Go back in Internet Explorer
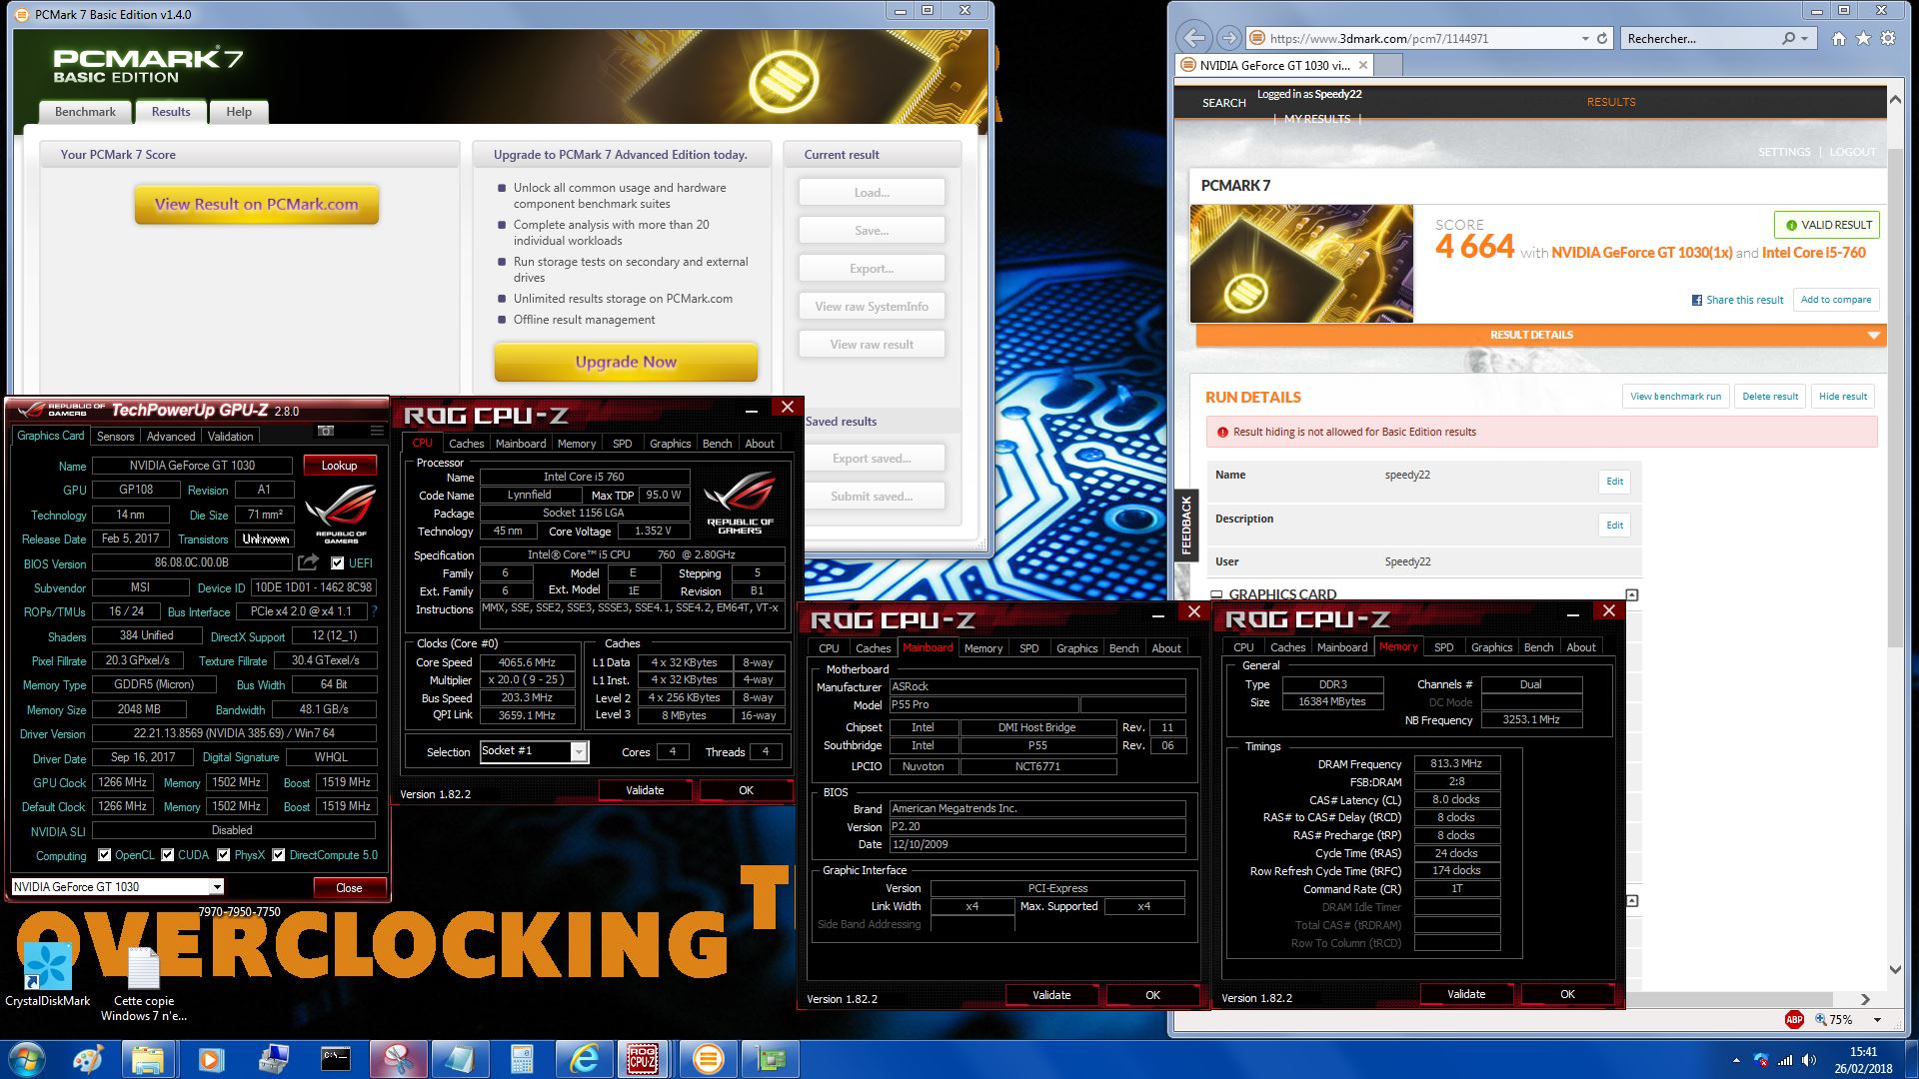 click(x=1193, y=38)
